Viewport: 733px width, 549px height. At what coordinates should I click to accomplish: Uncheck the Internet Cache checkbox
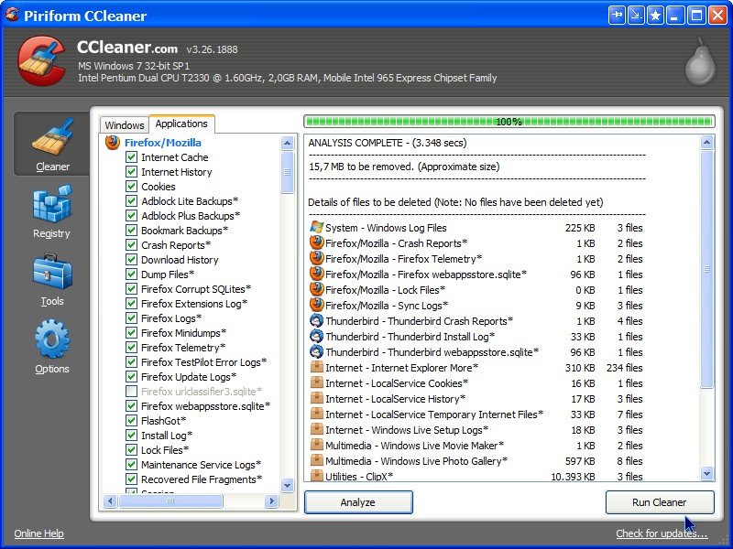pyautogui.click(x=131, y=156)
